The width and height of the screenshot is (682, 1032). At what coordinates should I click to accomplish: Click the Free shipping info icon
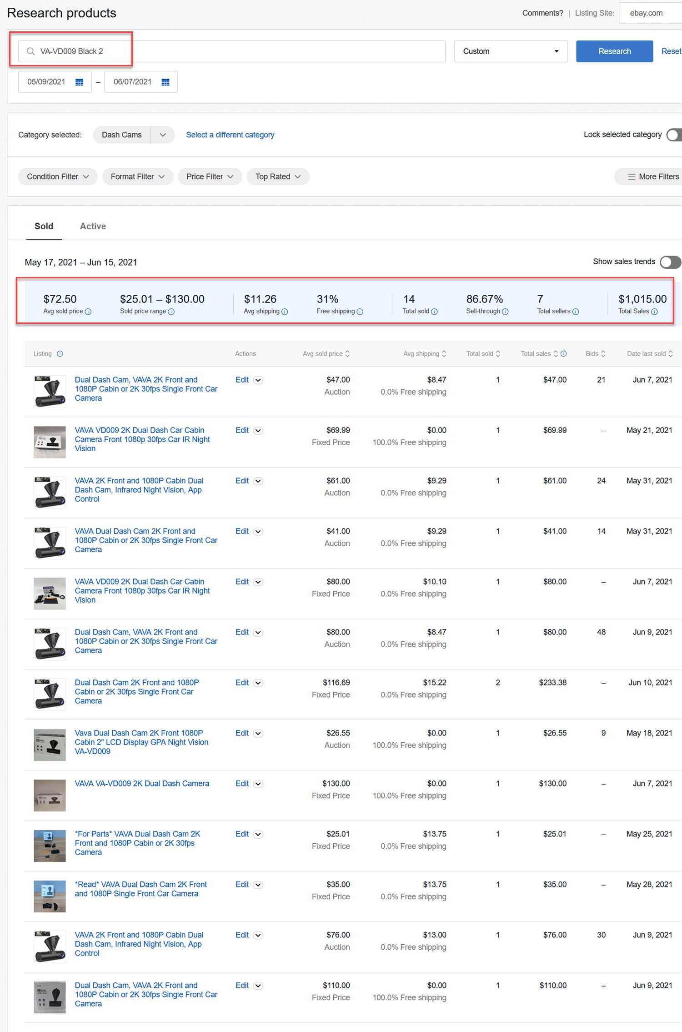pos(360,312)
